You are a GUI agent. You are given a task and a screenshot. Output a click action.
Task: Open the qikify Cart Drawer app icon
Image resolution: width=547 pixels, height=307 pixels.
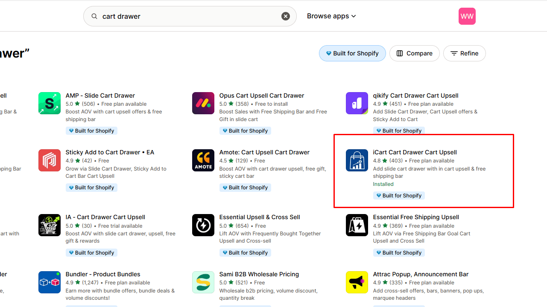pos(357,103)
